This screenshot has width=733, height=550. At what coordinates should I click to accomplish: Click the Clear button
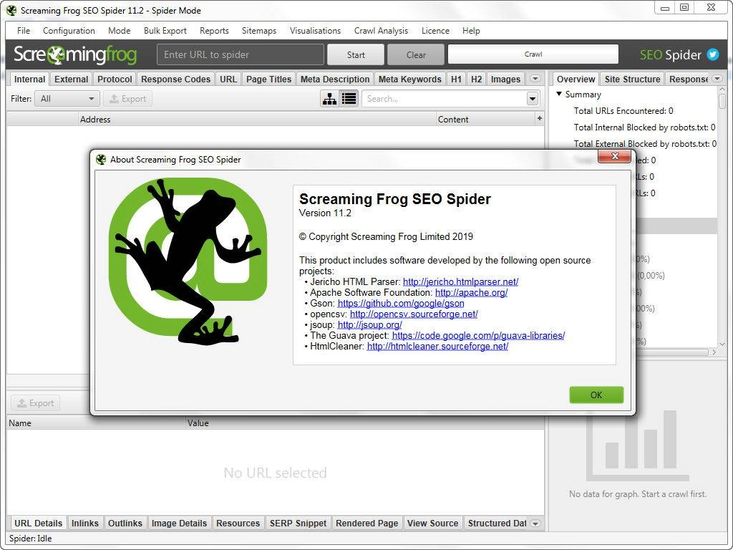coord(416,54)
